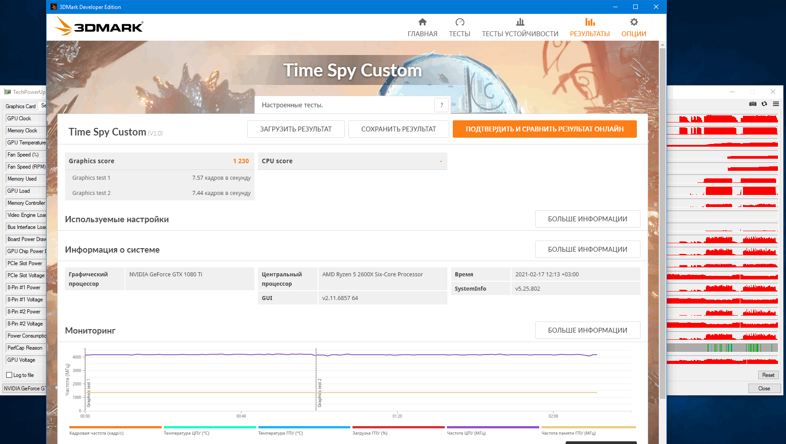Screen dimensions: 786x444
Task: Click ЗАГРУЗИТЬ РЕЗУЛЬТАТ button
Action: 296,129
